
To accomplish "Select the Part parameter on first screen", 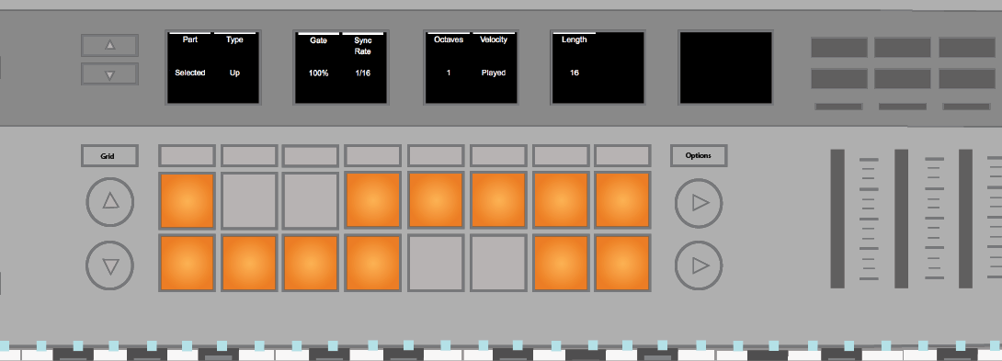I will click(189, 39).
